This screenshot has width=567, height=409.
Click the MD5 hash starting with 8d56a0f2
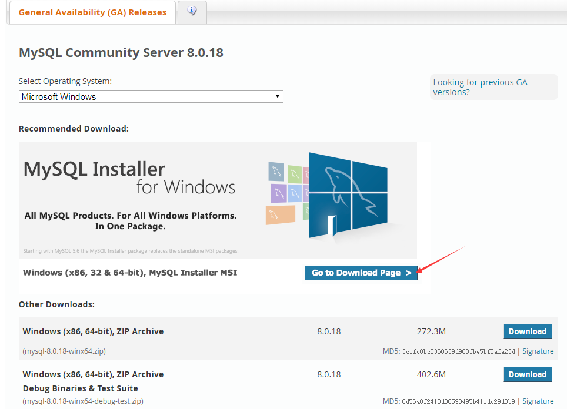coord(458,401)
